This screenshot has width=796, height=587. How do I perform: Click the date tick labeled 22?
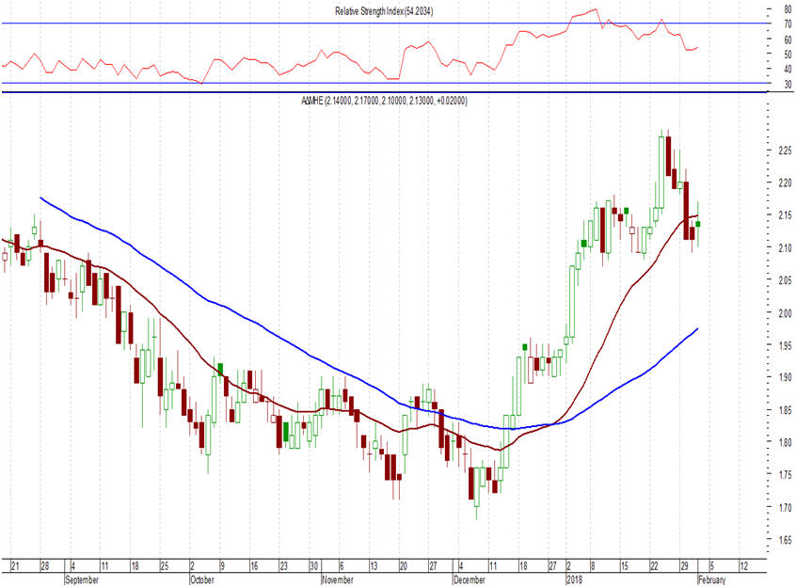[x=654, y=566]
